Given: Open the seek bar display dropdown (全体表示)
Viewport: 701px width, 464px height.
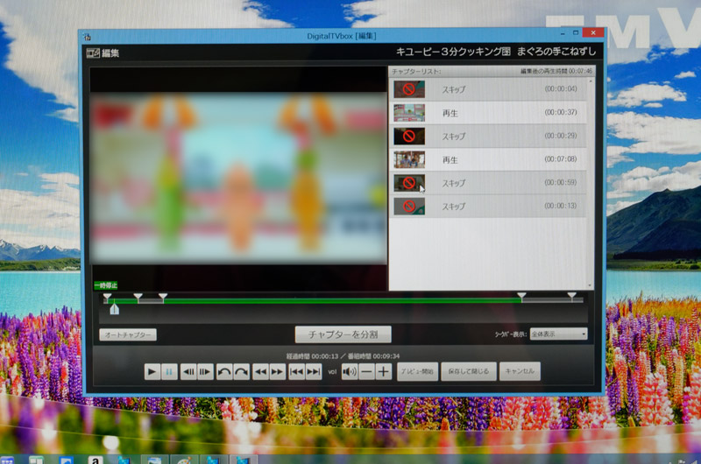Looking at the screenshot, I should (x=559, y=334).
